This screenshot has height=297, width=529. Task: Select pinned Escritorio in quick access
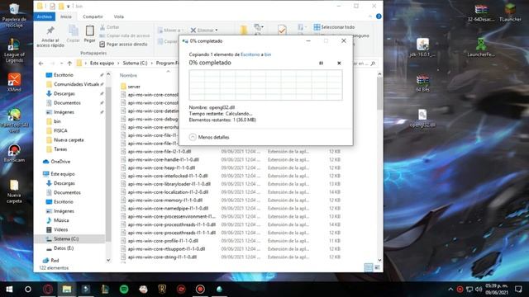tap(64, 75)
